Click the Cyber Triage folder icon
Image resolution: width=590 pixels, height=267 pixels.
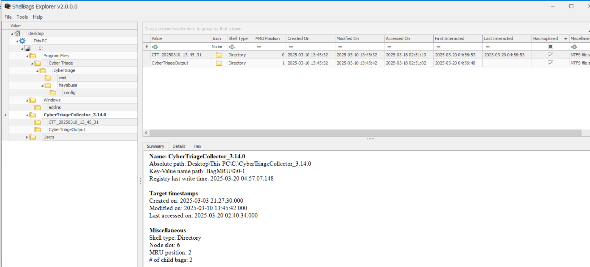(38, 63)
